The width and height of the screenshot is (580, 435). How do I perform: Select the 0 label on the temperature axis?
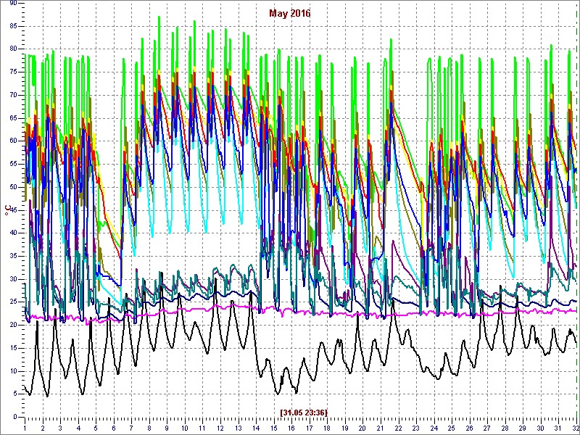(15, 418)
